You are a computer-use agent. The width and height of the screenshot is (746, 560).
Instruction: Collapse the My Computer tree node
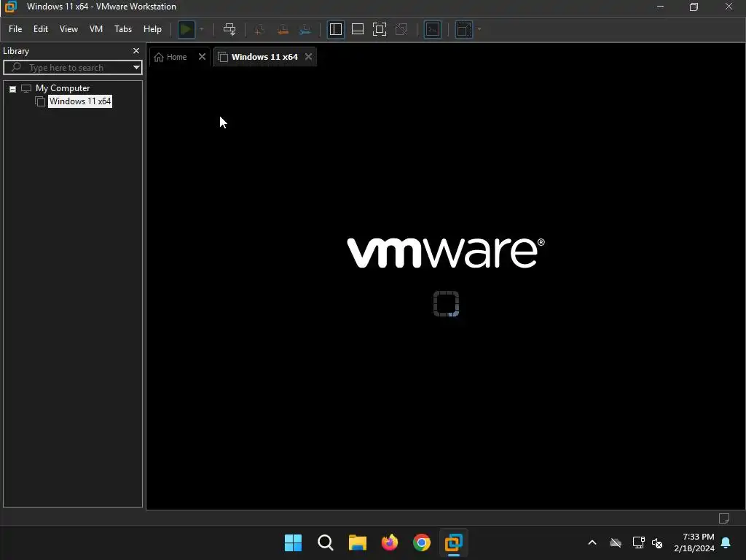[13, 89]
